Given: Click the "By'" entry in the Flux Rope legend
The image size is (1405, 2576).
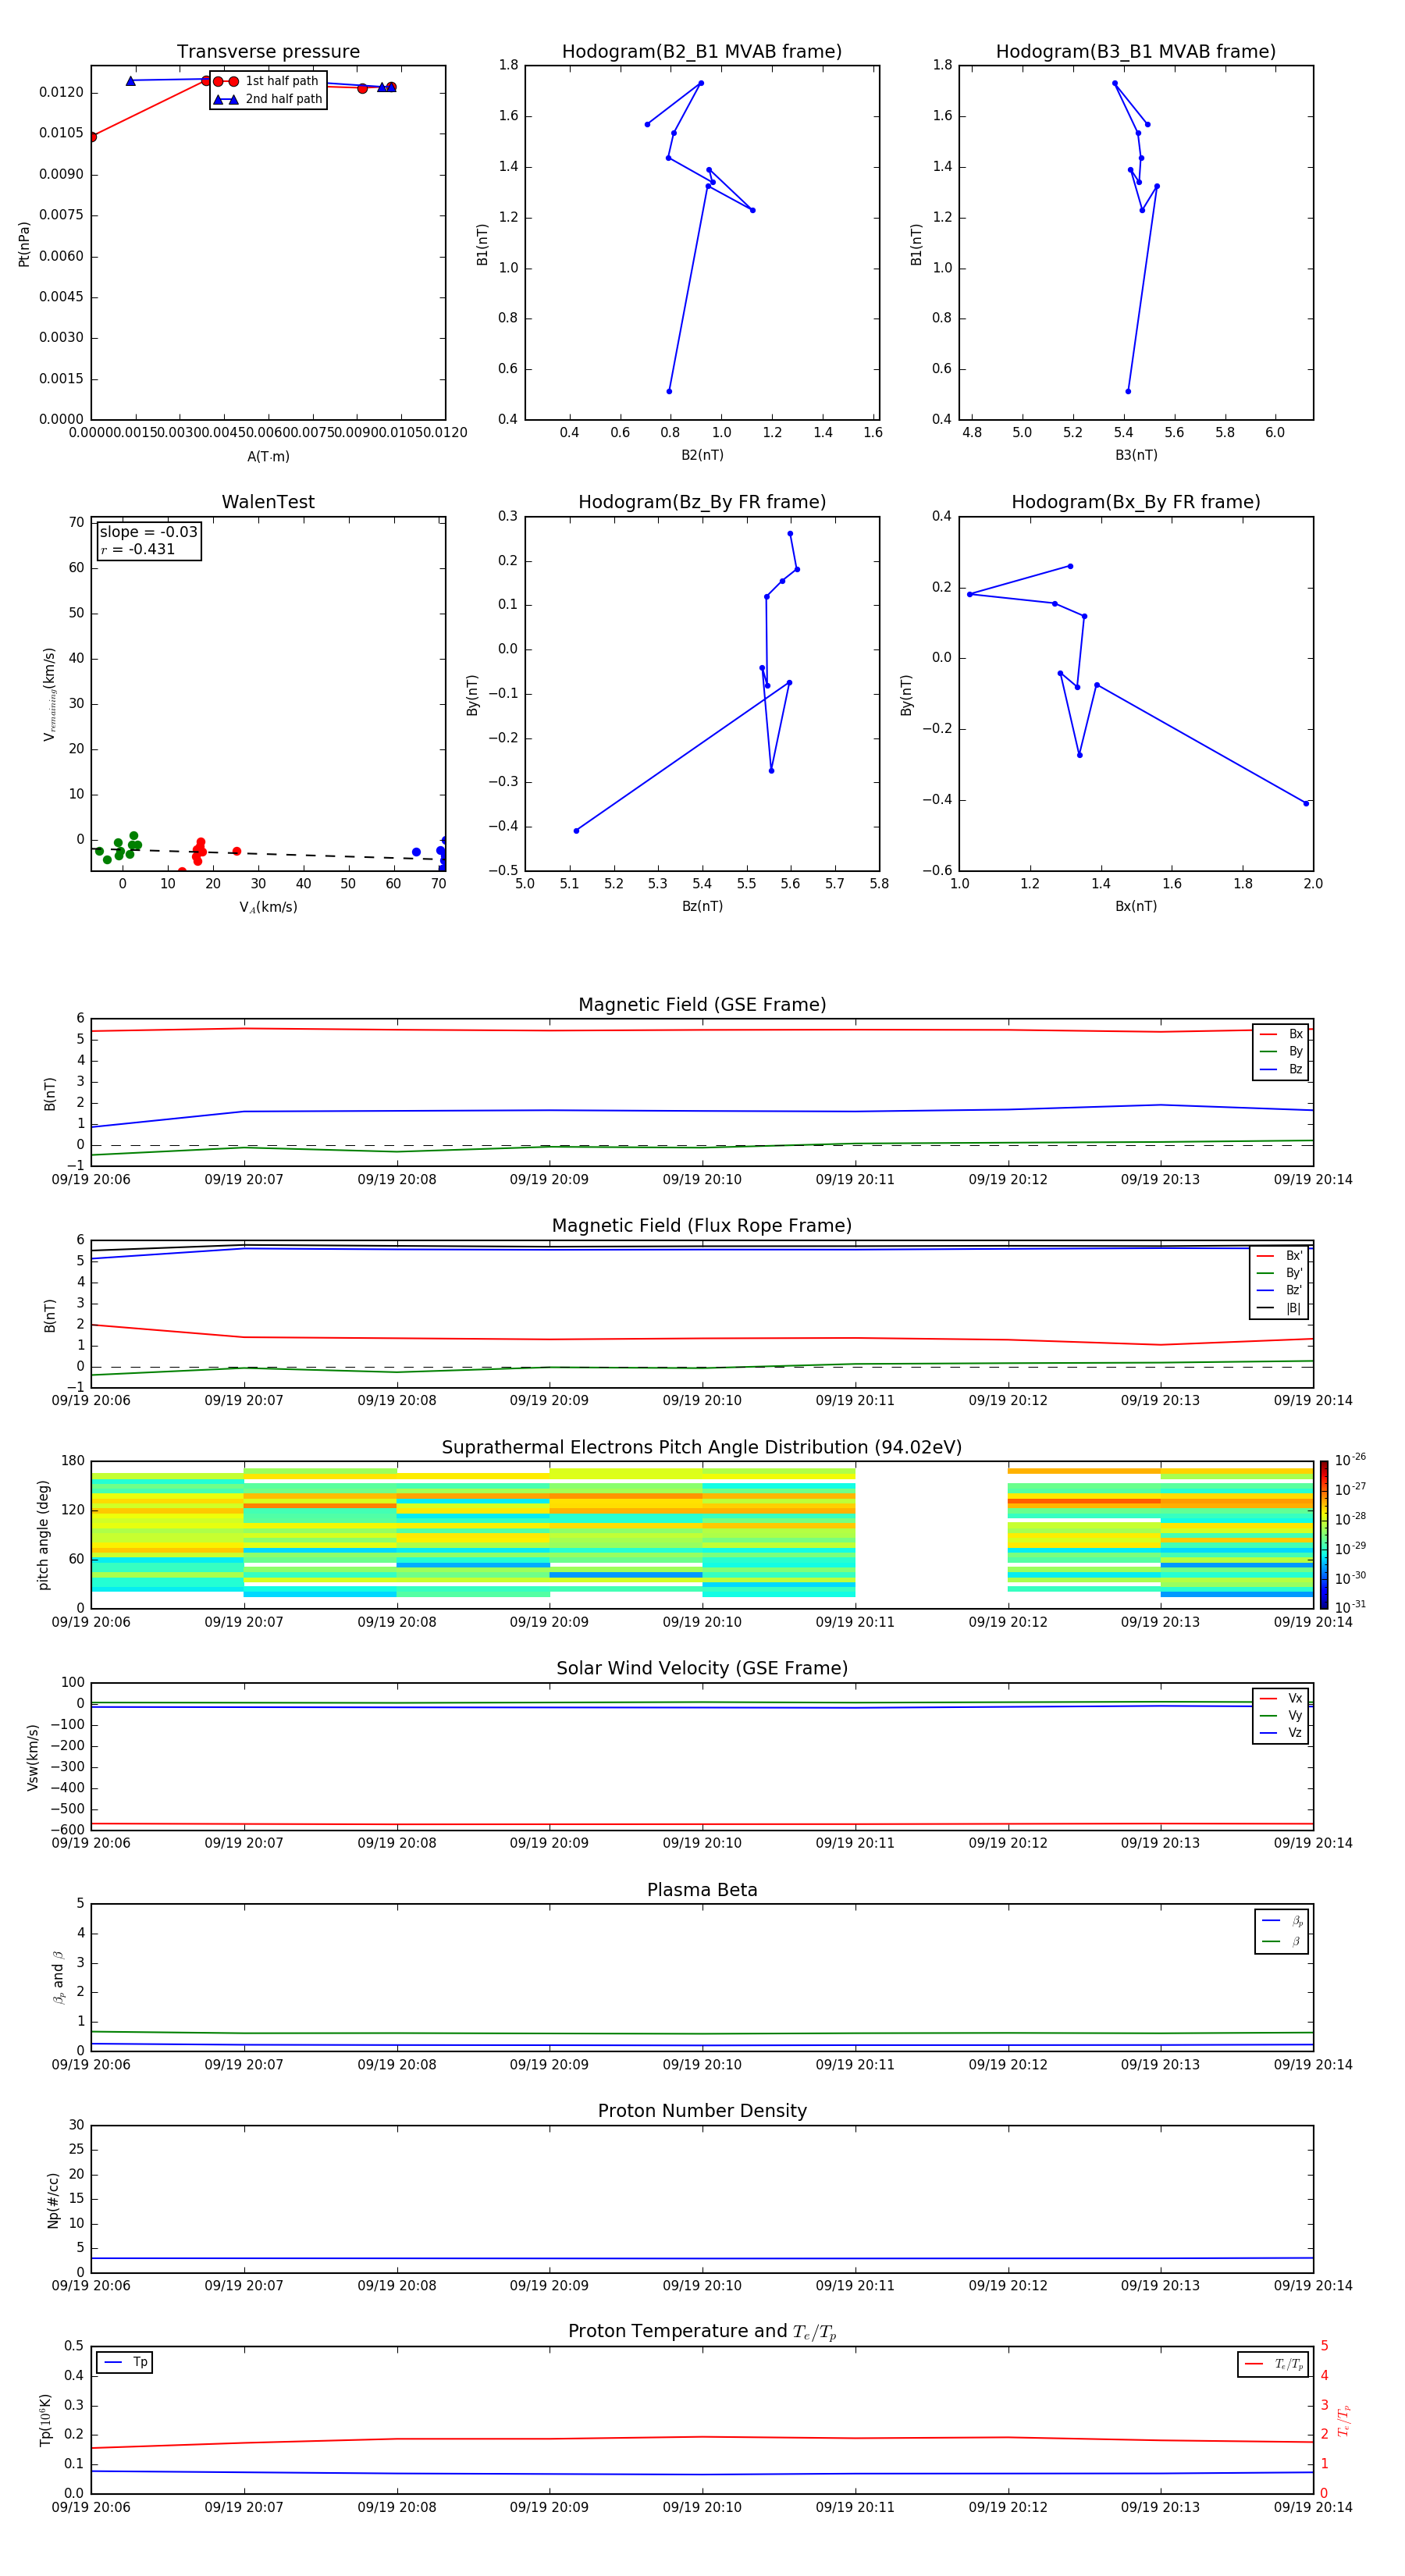Looking at the screenshot, I should tap(1279, 1273).
